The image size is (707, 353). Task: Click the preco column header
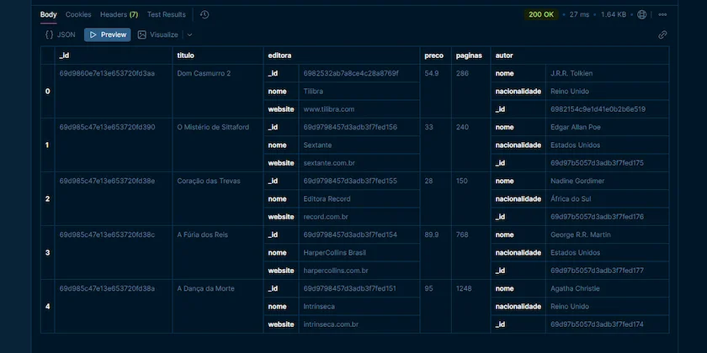pyautogui.click(x=433, y=55)
